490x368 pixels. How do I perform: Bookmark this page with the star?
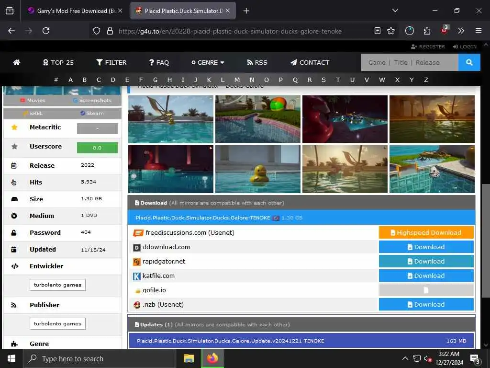pos(391,31)
